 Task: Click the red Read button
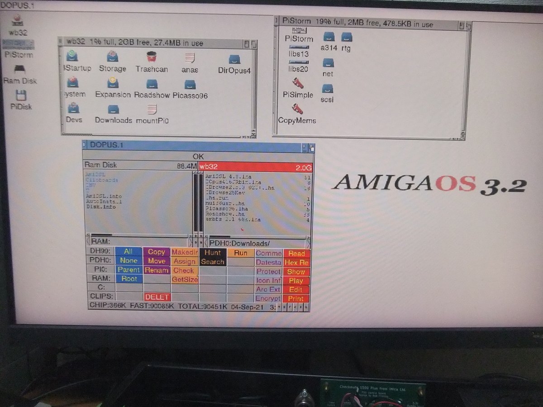tap(296, 254)
